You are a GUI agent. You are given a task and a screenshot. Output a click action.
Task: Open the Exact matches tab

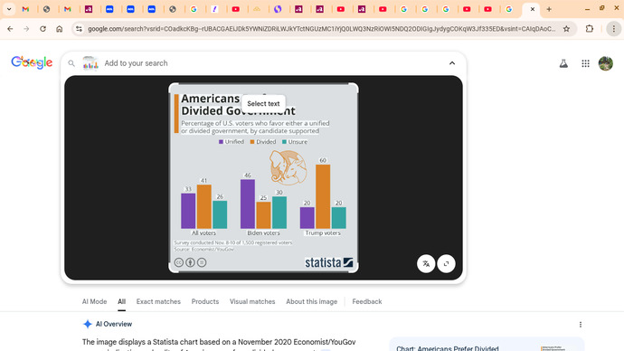[x=158, y=301]
